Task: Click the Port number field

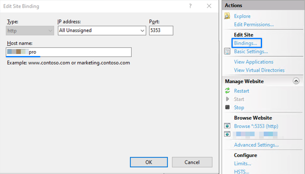Action: click(x=161, y=30)
